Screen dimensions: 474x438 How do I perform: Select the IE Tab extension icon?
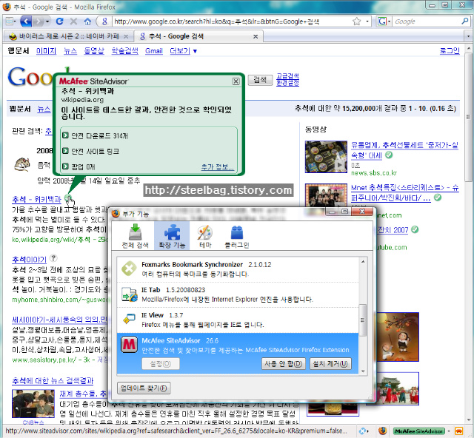point(130,294)
